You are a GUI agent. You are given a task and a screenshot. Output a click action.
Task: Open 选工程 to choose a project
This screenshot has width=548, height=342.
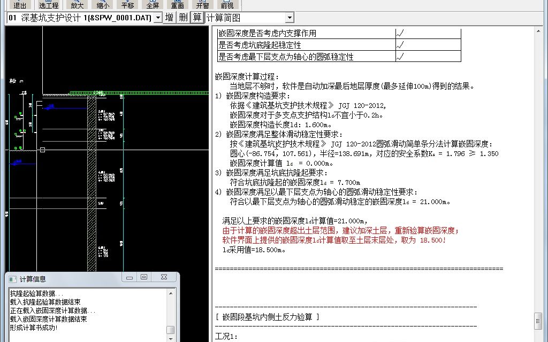pos(48,5)
